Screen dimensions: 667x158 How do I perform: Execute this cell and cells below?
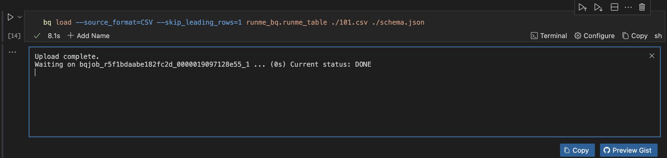click(598, 7)
